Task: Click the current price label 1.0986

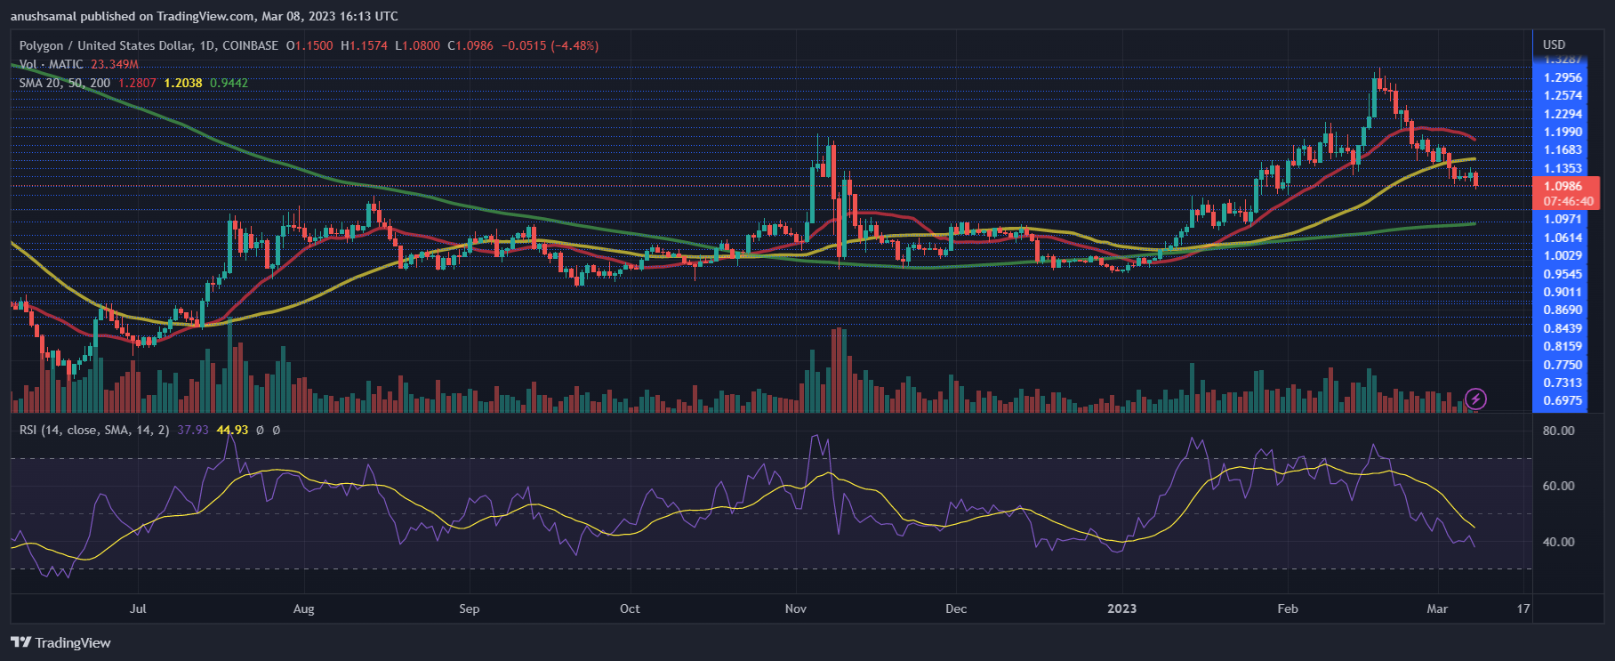Action: click(1563, 186)
